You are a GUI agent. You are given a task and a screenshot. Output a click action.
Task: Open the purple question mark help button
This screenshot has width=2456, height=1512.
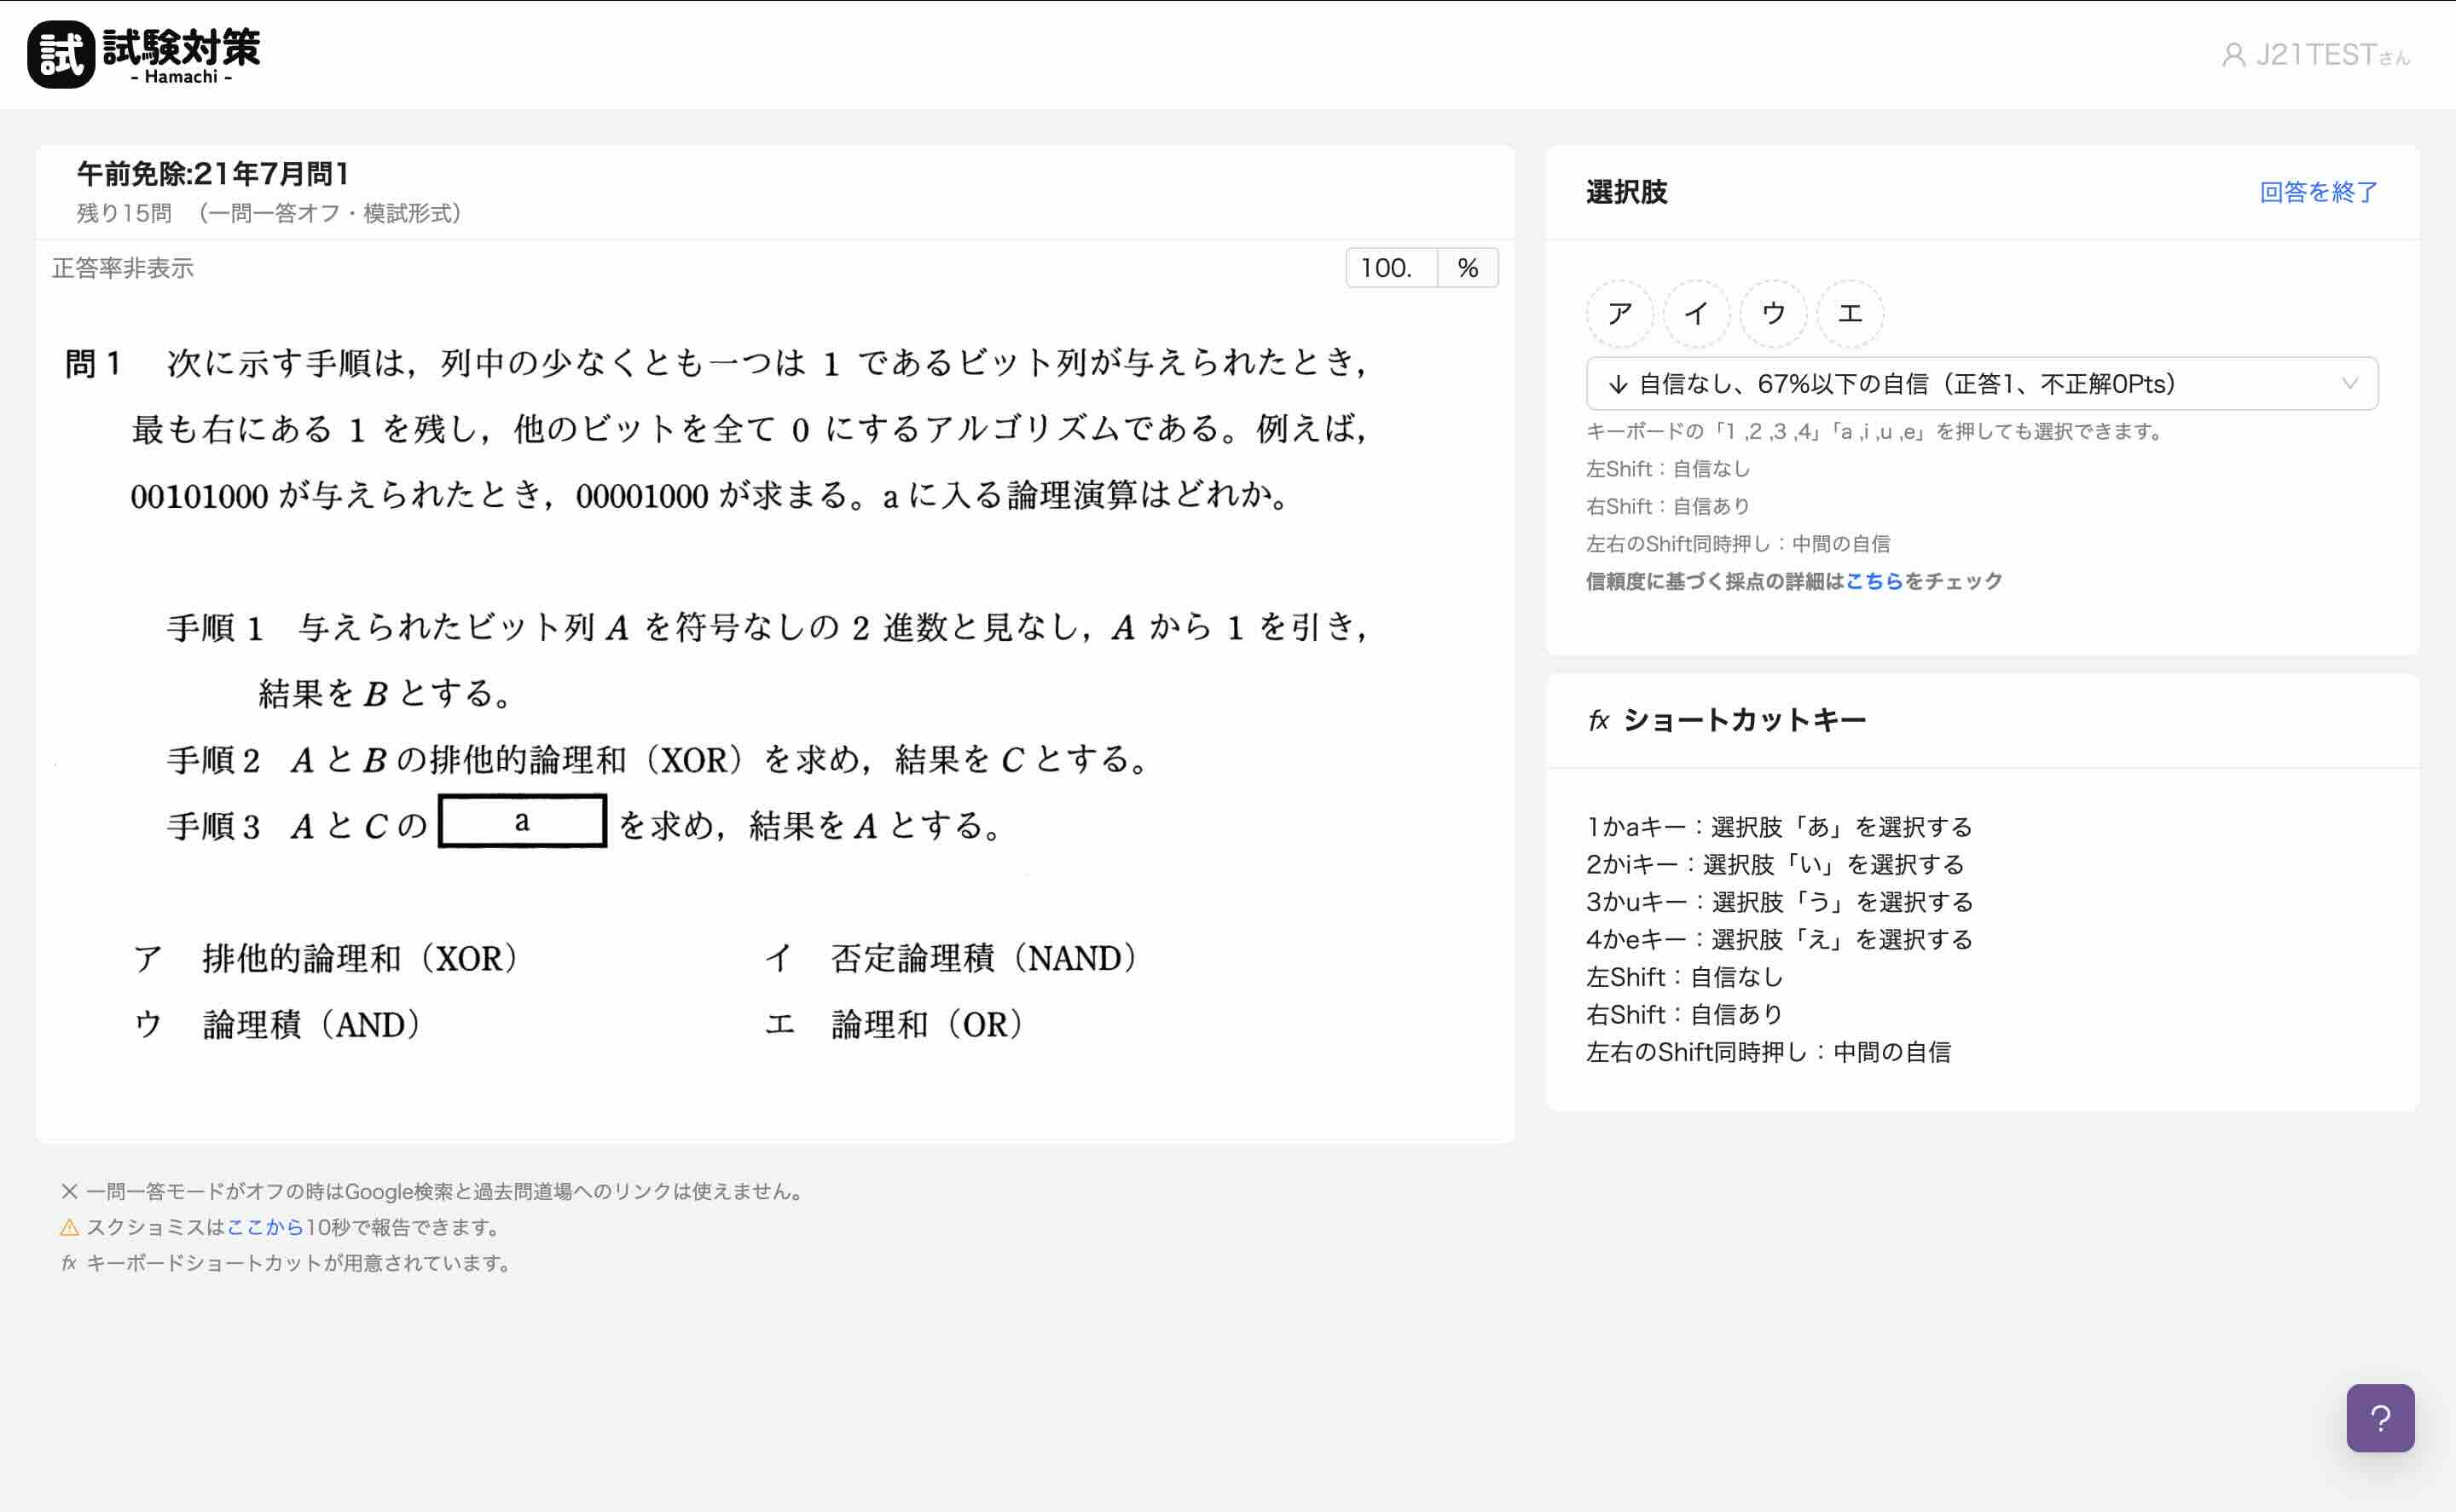click(2381, 1418)
